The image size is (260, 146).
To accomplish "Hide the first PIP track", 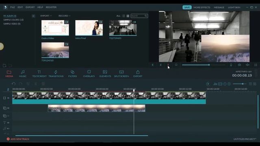I will pos(8,108).
